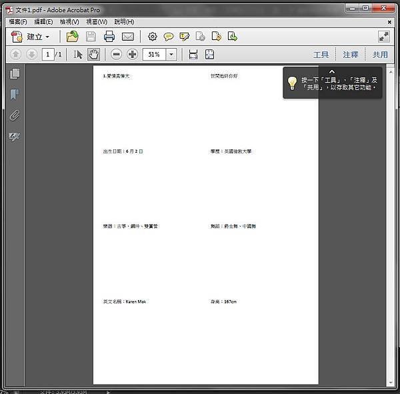Image resolution: width=400 pixels, height=394 pixels.
Task: Select the highlight text tool icon
Action: [185, 37]
